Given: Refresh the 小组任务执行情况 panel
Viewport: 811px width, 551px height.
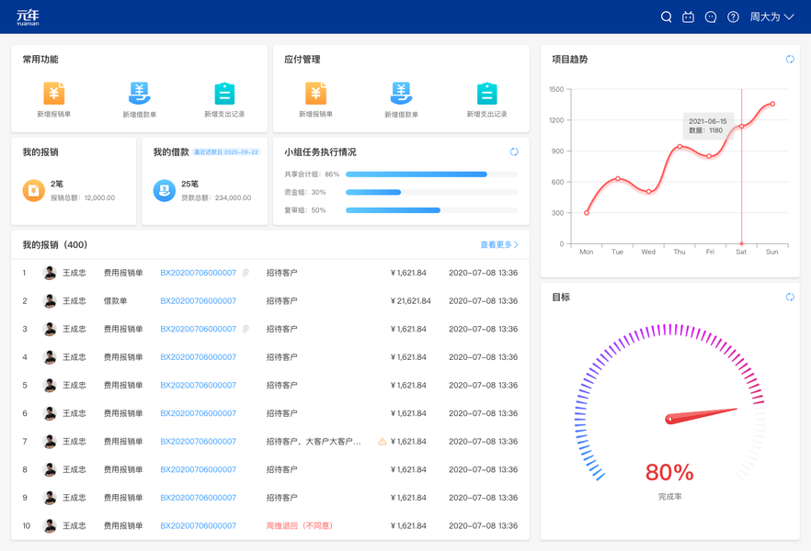Looking at the screenshot, I should [x=514, y=152].
